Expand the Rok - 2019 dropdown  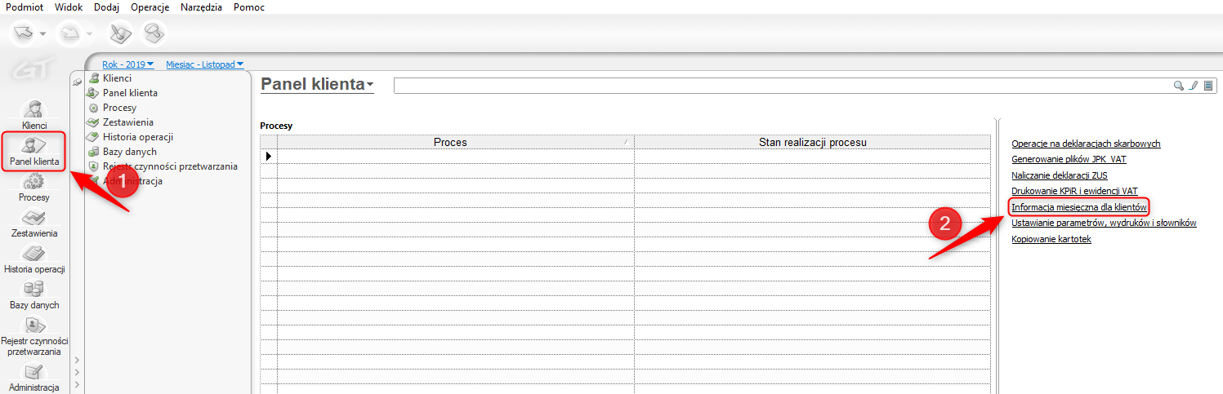(128, 64)
